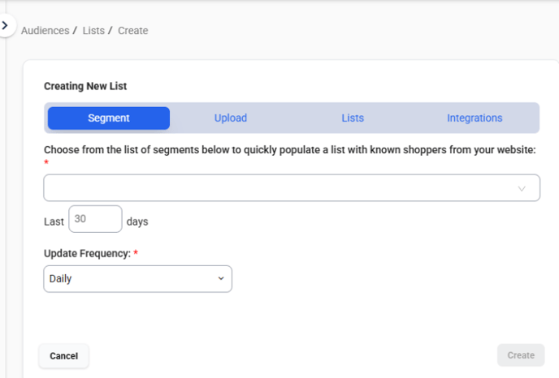This screenshot has width=559, height=378.
Task: Click the Update Frequency label
Action: click(x=88, y=253)
